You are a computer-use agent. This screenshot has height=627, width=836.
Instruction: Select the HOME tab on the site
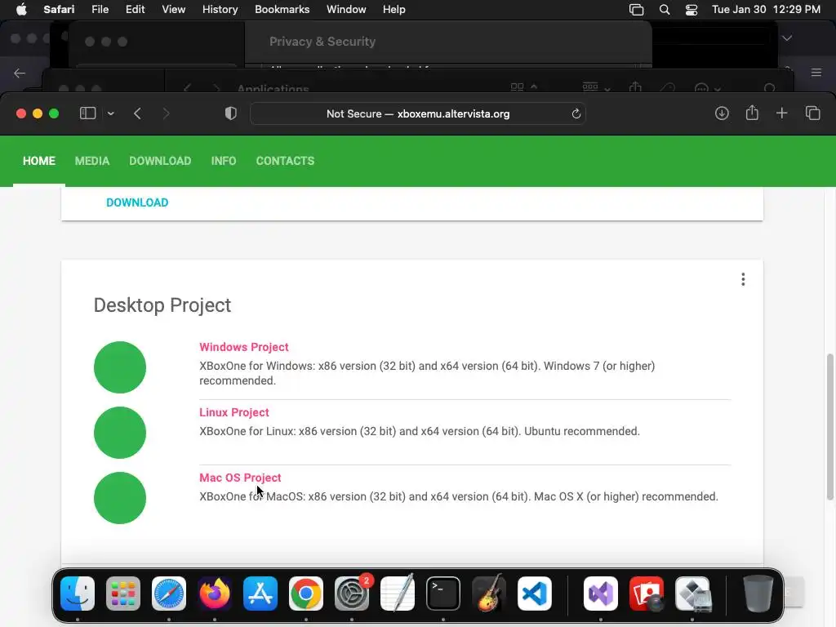pos(39,161)
